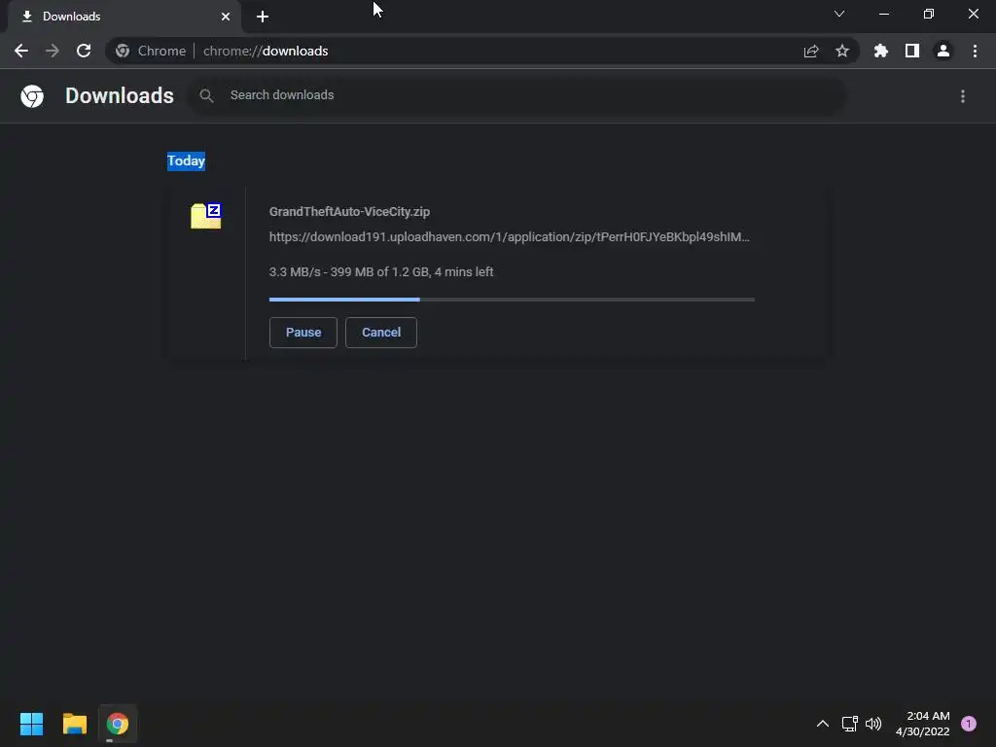Viewport: 996px width, 747px height.
Task: Click the search magnifier icon
Action: (x=206, y=95)
